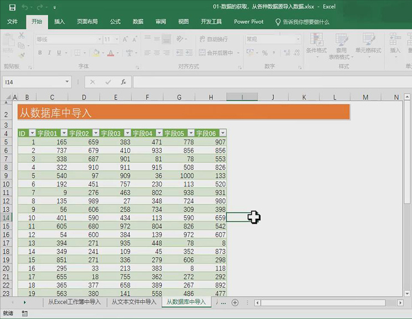Image resolution: width=412 pixels, height=319 pixels.
Task: Click the Increase Indent icon
Action: 189,53
